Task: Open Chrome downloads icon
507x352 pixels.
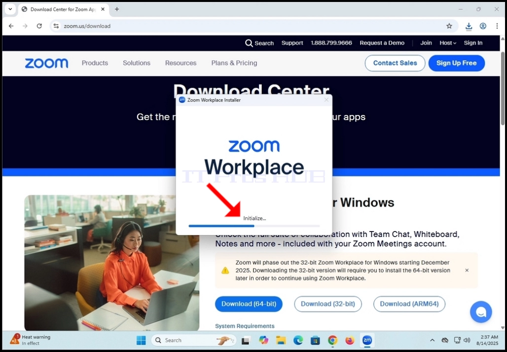Action: pyautogui.click(x=469, y=26)
